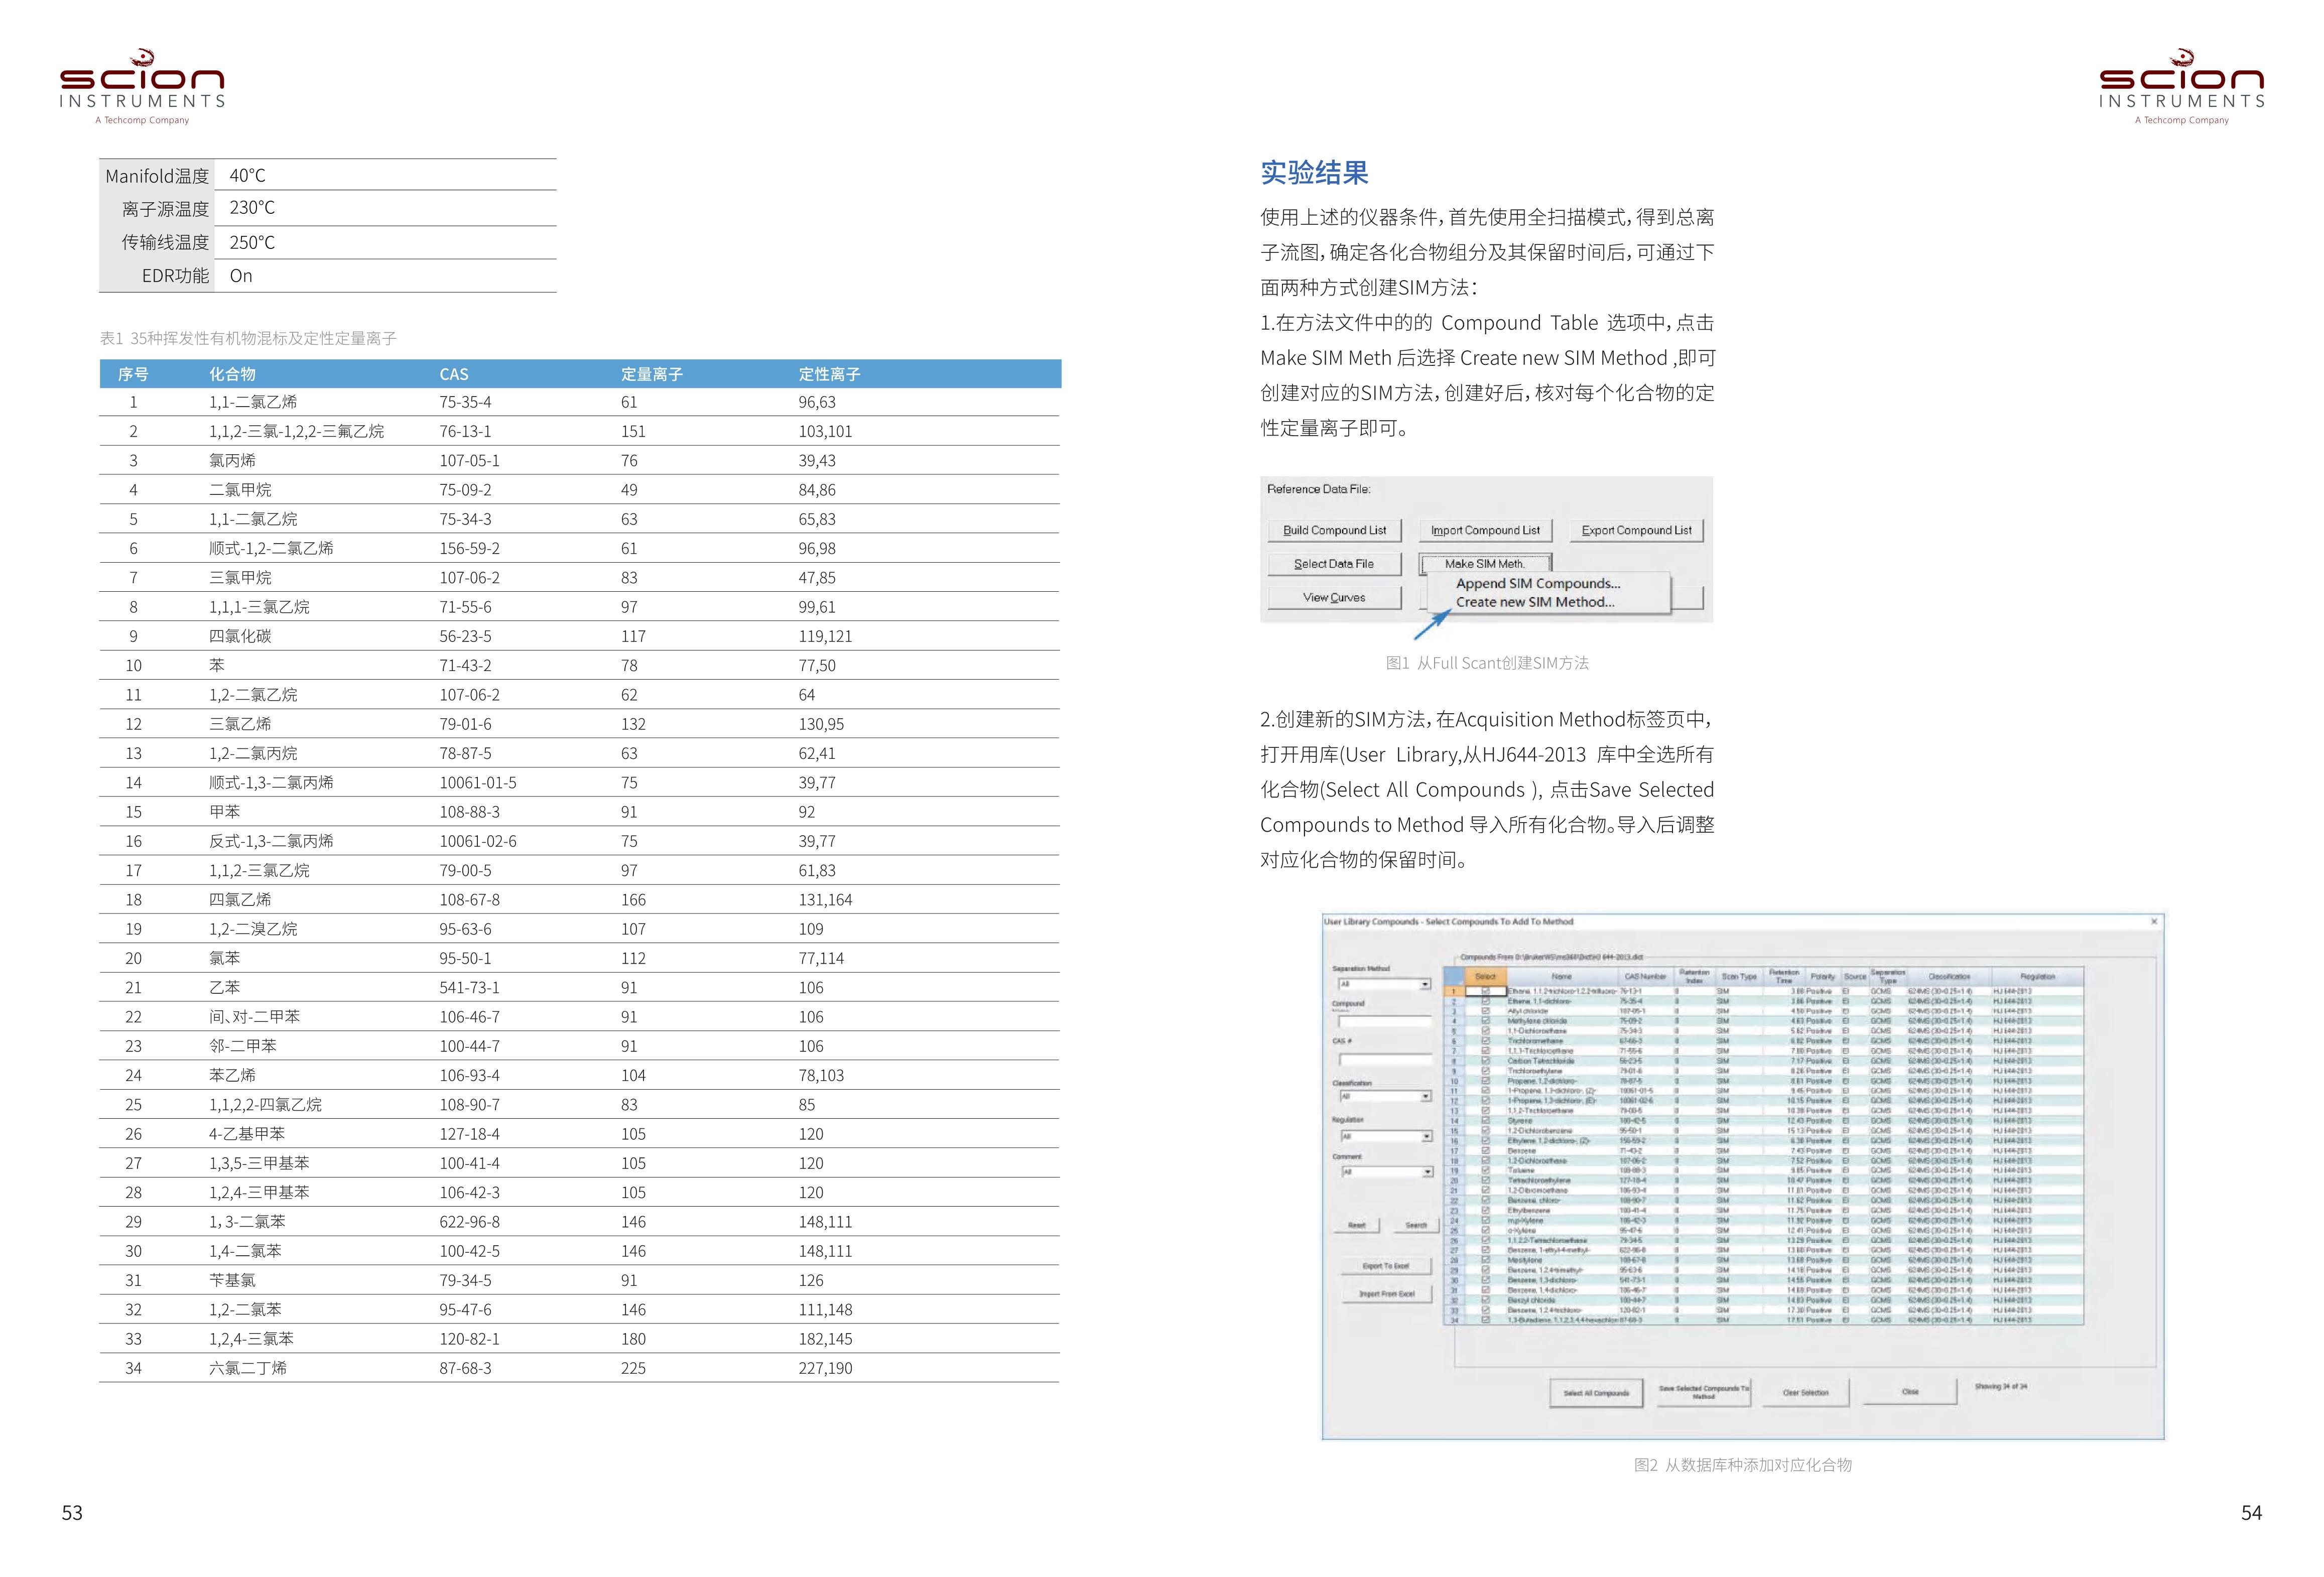Click the qualifier ions value 182,145
Screen dimensions: 2324x1577
click(825, 1339)
